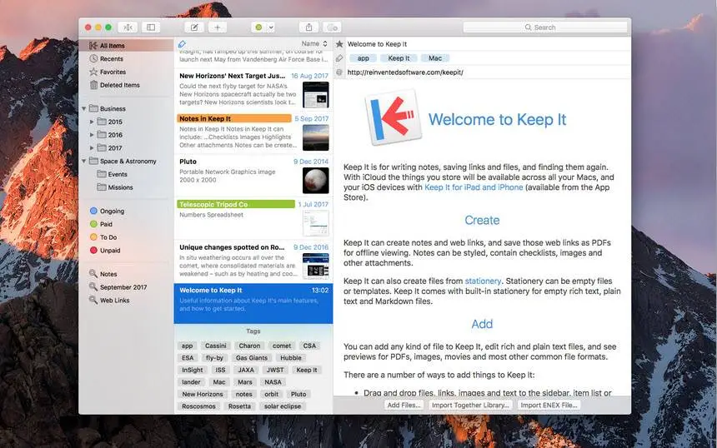Click the blue tag filter icon above list
This screenshot has height=448, width=717.
[x=182, y=44]
